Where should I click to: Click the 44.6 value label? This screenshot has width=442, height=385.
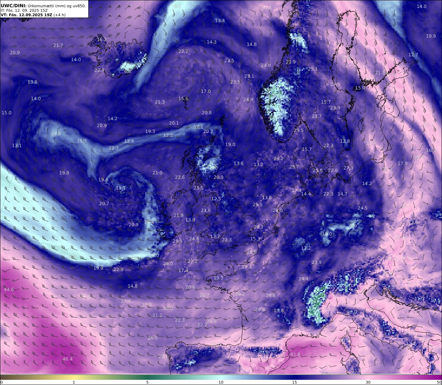[x=9, y=290]
